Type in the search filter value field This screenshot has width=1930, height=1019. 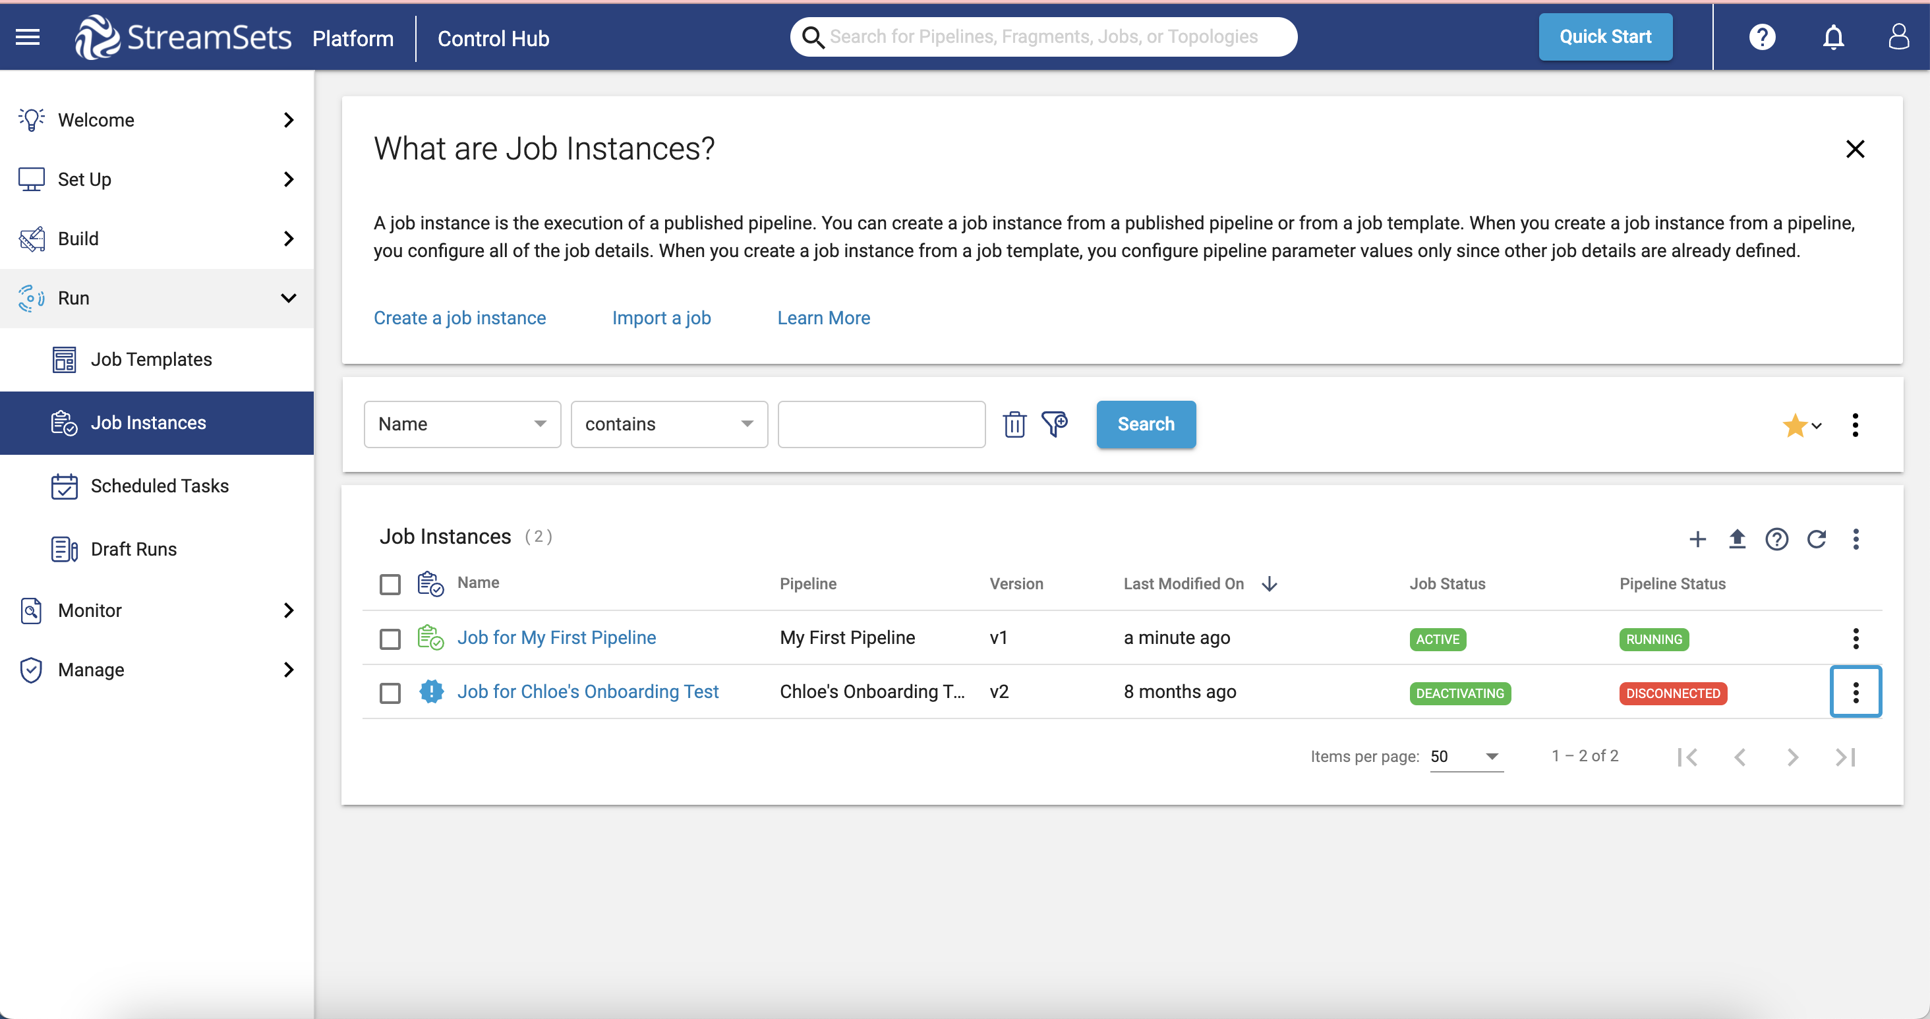(881, 424)
